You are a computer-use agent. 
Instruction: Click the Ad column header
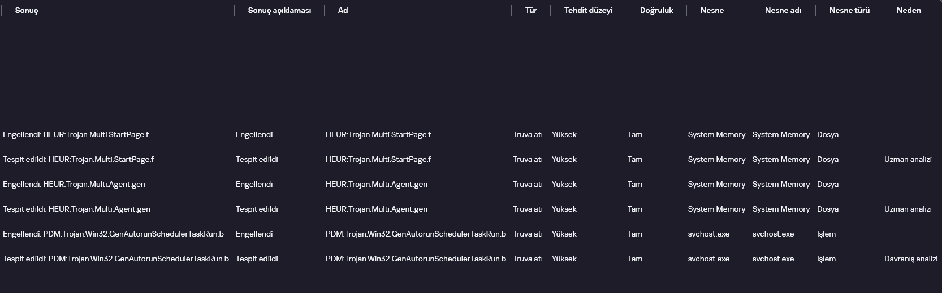coord(343,11)
